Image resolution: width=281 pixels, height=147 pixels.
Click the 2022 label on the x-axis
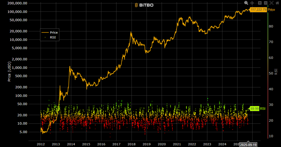click(192, 145)
